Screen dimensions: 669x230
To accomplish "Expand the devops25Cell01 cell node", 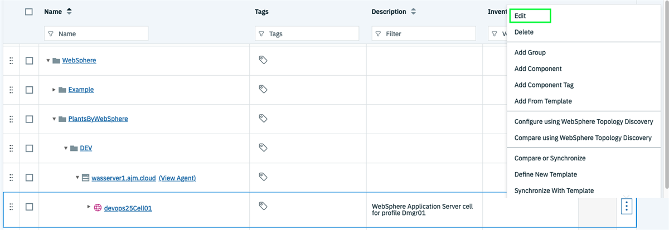I will 89,207.
